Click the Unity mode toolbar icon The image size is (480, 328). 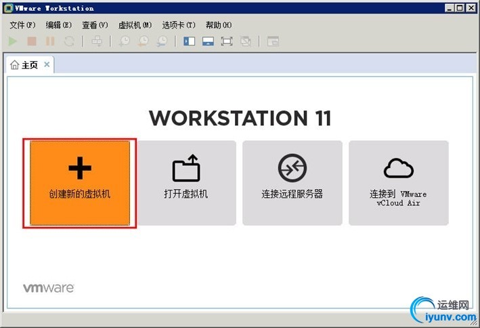[x=246, y=41]
